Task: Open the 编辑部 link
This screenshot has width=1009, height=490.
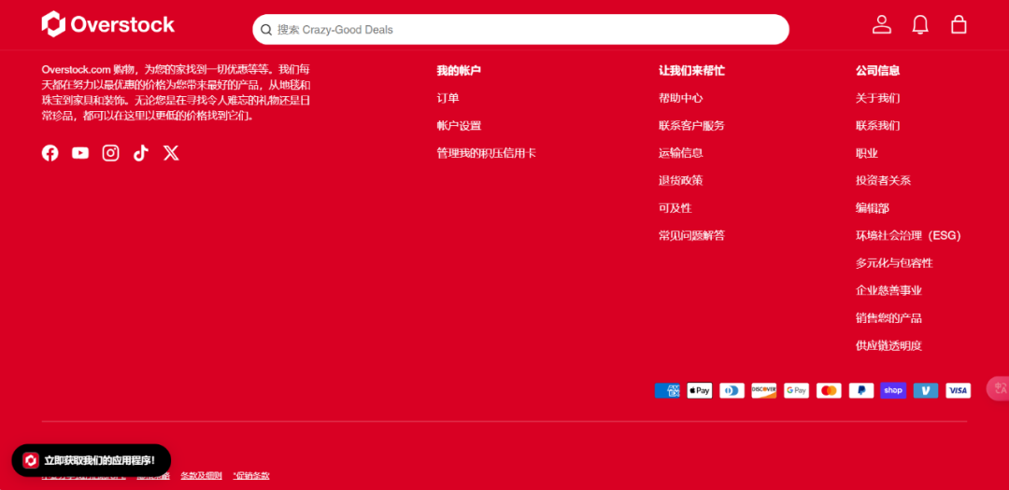Action: (x=873, y=208)
